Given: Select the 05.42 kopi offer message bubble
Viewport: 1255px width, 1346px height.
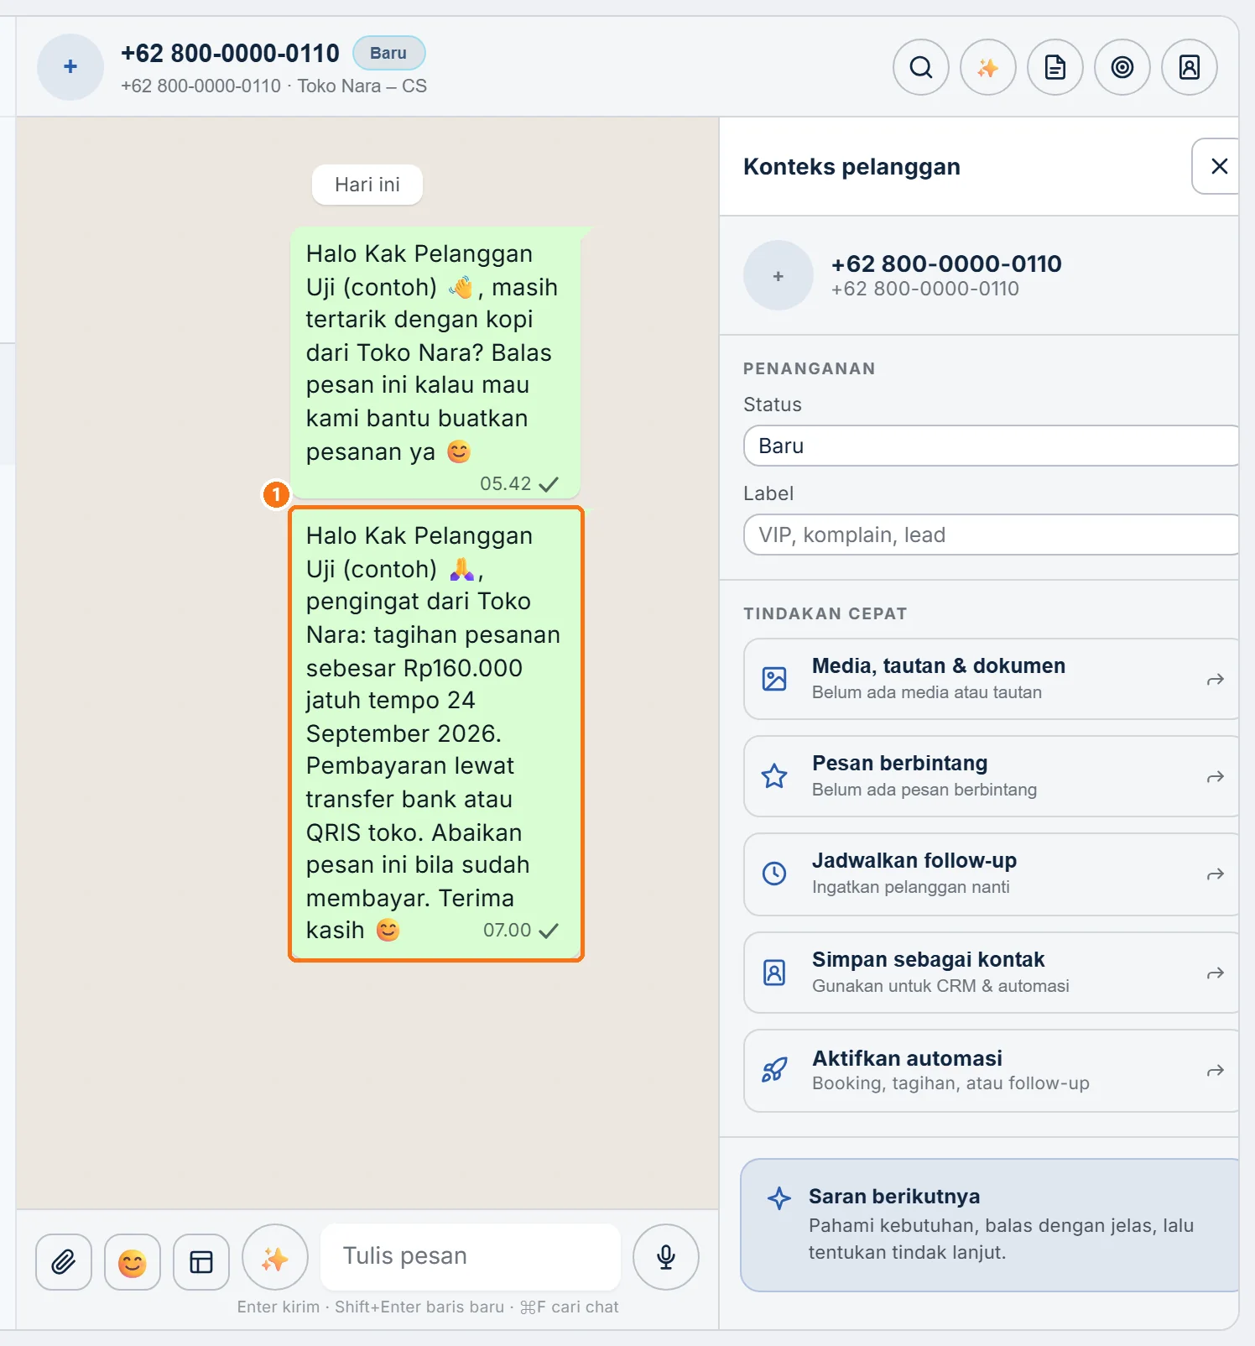Looking at the screenshot, I should tap(435, 363).
